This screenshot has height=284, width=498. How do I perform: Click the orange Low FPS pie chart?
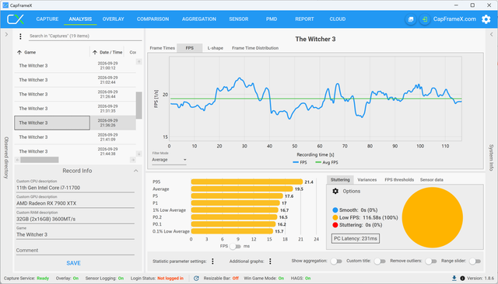(433, 217)
